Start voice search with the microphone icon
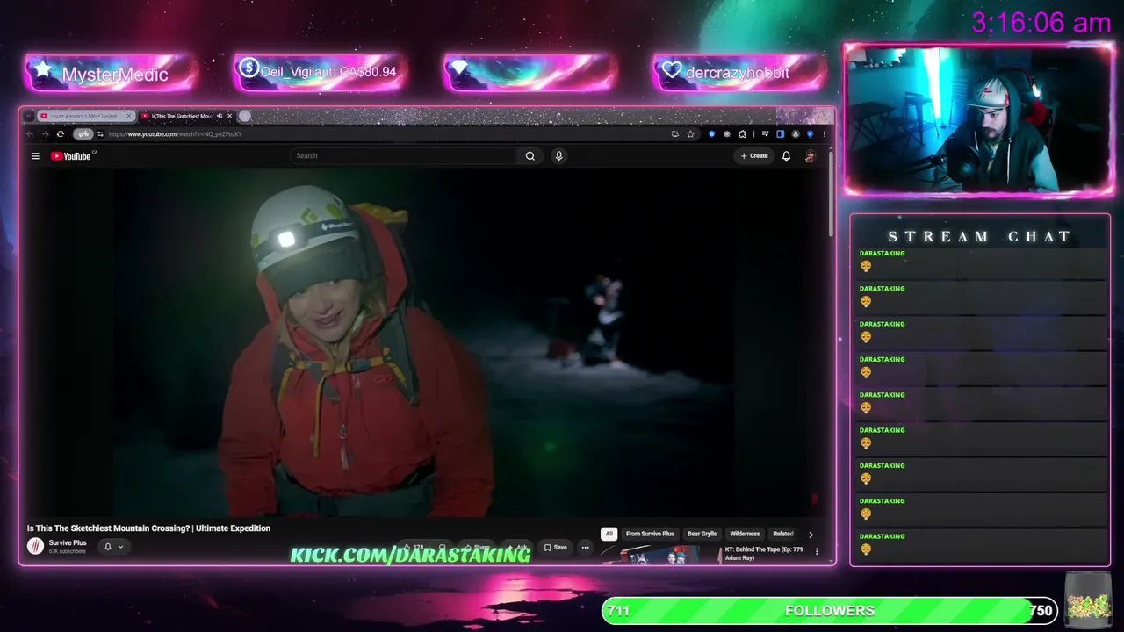1124x632 pixels. [x=558, y=156]
